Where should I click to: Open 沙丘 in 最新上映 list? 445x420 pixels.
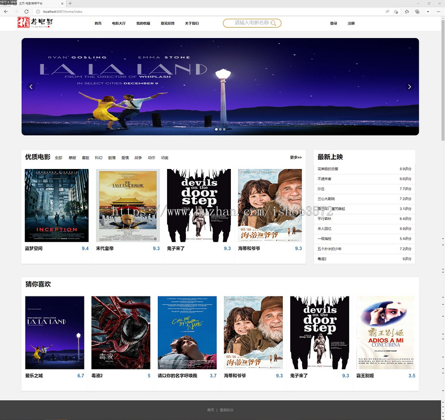coord(364,189)
